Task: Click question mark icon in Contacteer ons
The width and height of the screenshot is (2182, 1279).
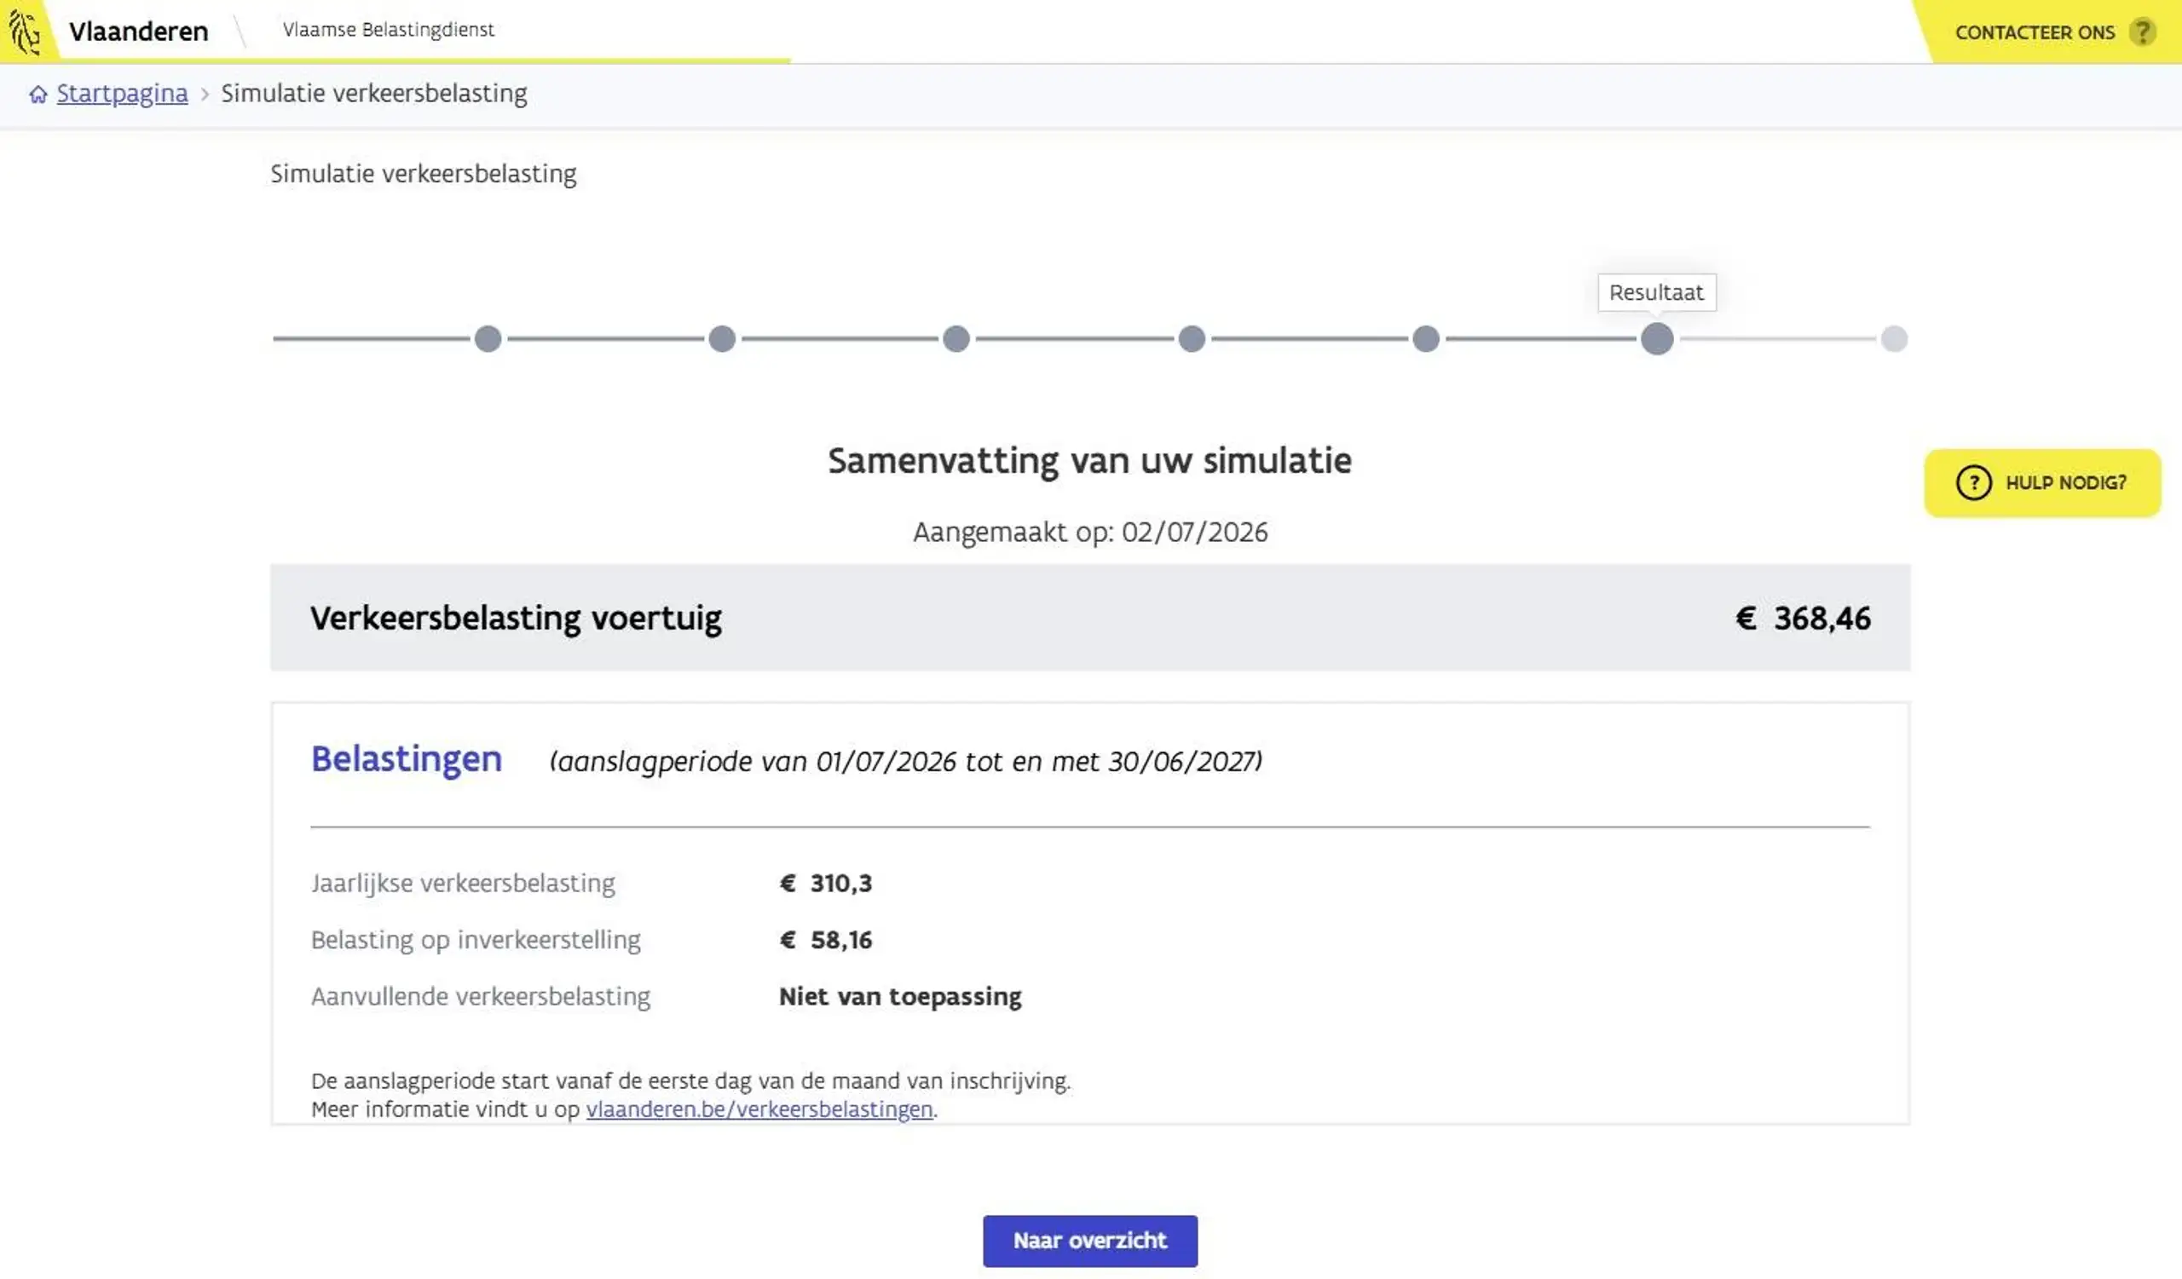Action: click(2142, 32)
